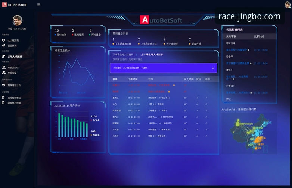This screenshot has width=292, height=188.
Task: Select the 球会友谊 league label
Action: pos(230,43)
